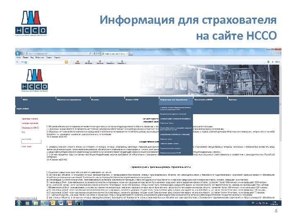Close the open browser tab

(x=127, y=54)
